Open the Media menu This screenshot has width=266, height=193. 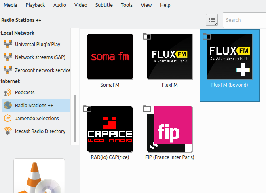click(x=11, y=5)
